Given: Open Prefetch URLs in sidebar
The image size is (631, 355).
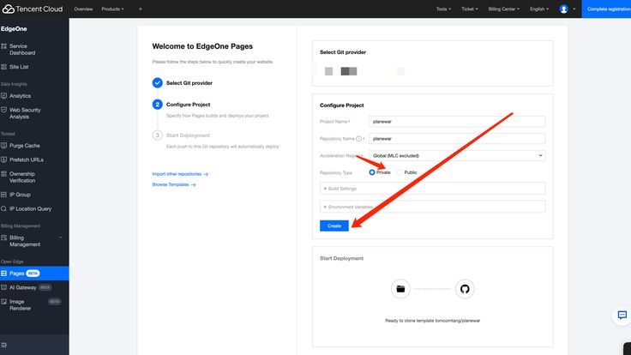Looking at the screenshot, I should tap(27, 159).
